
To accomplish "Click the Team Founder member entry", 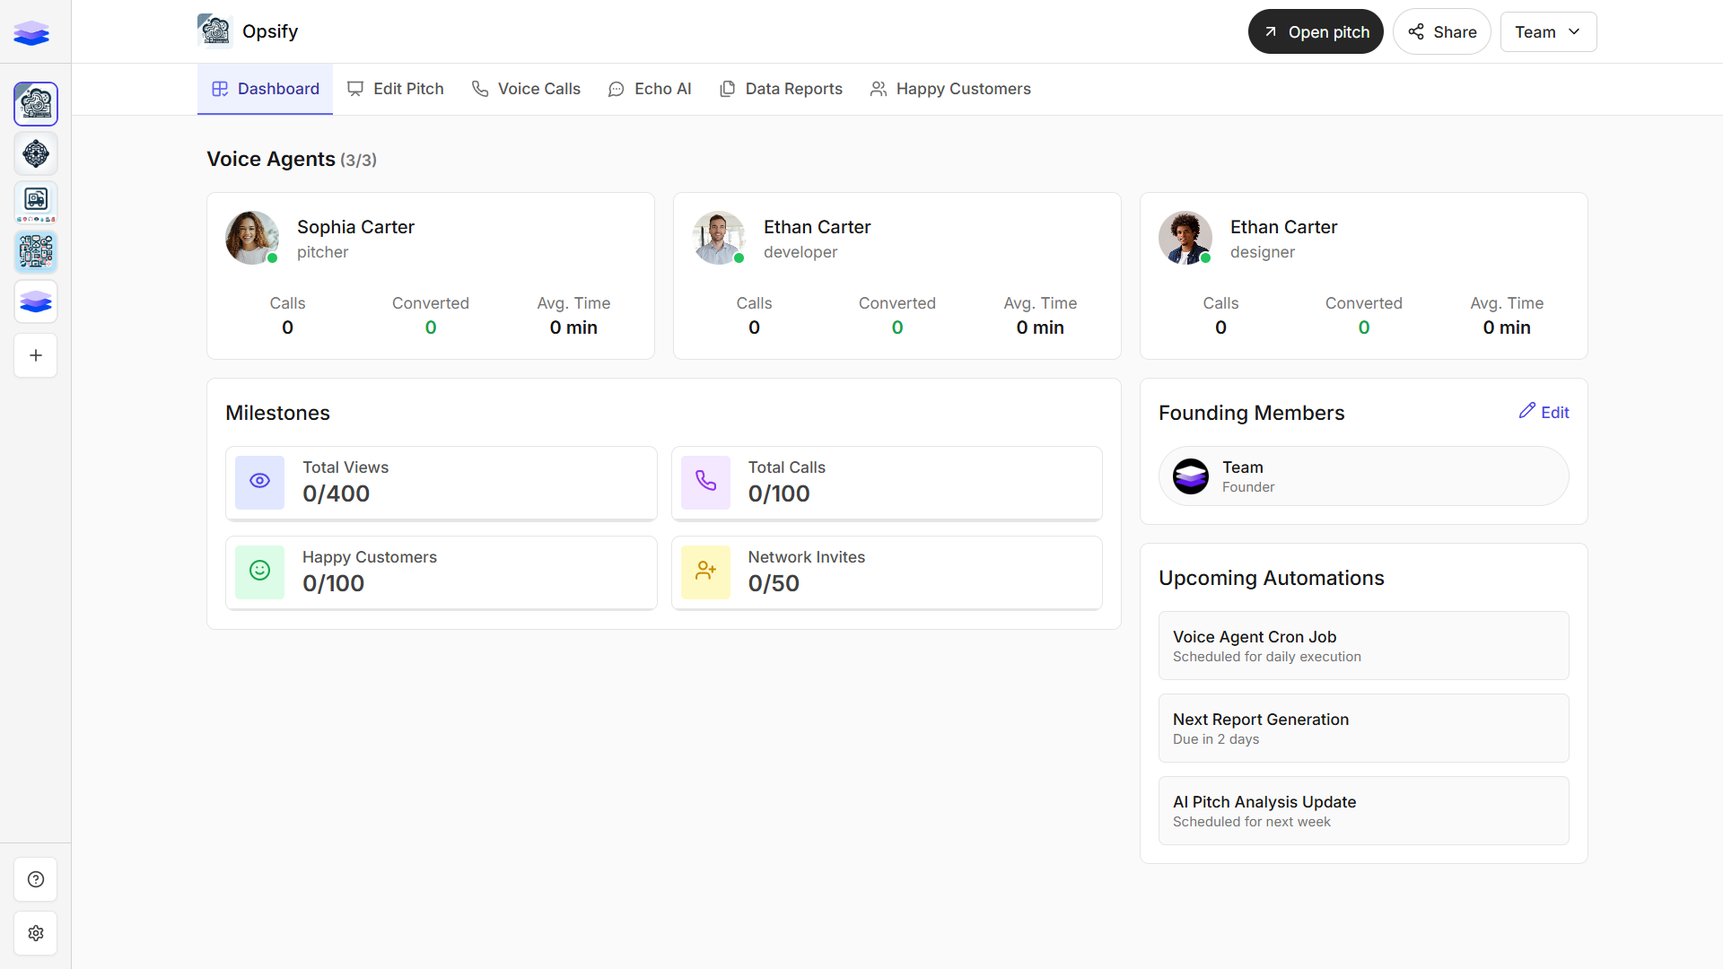I will [x=1363, y=476].
